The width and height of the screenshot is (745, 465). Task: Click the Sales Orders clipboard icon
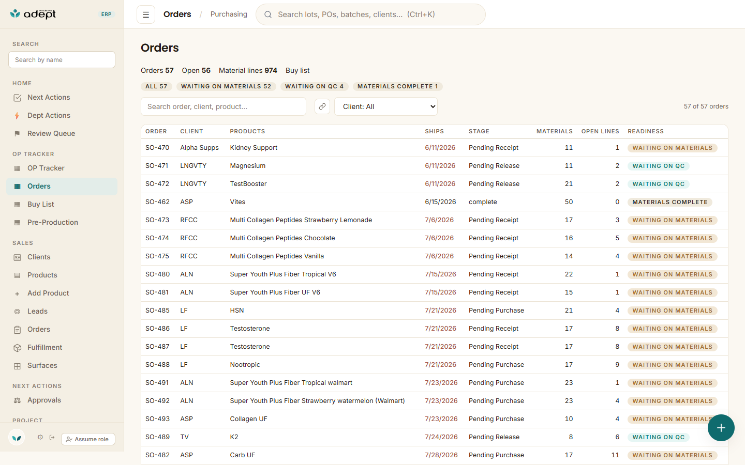point(17,330)
